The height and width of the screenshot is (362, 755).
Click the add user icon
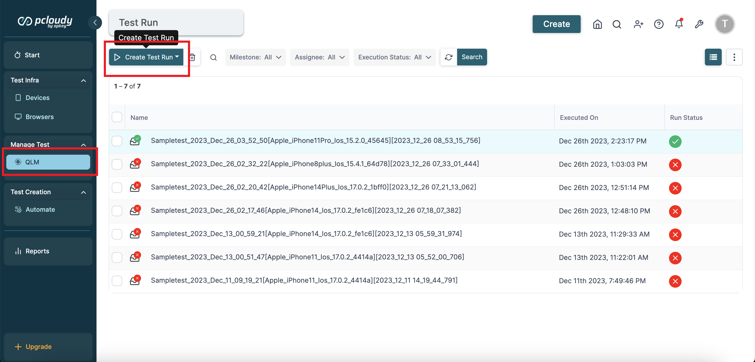tap(638, 24)
